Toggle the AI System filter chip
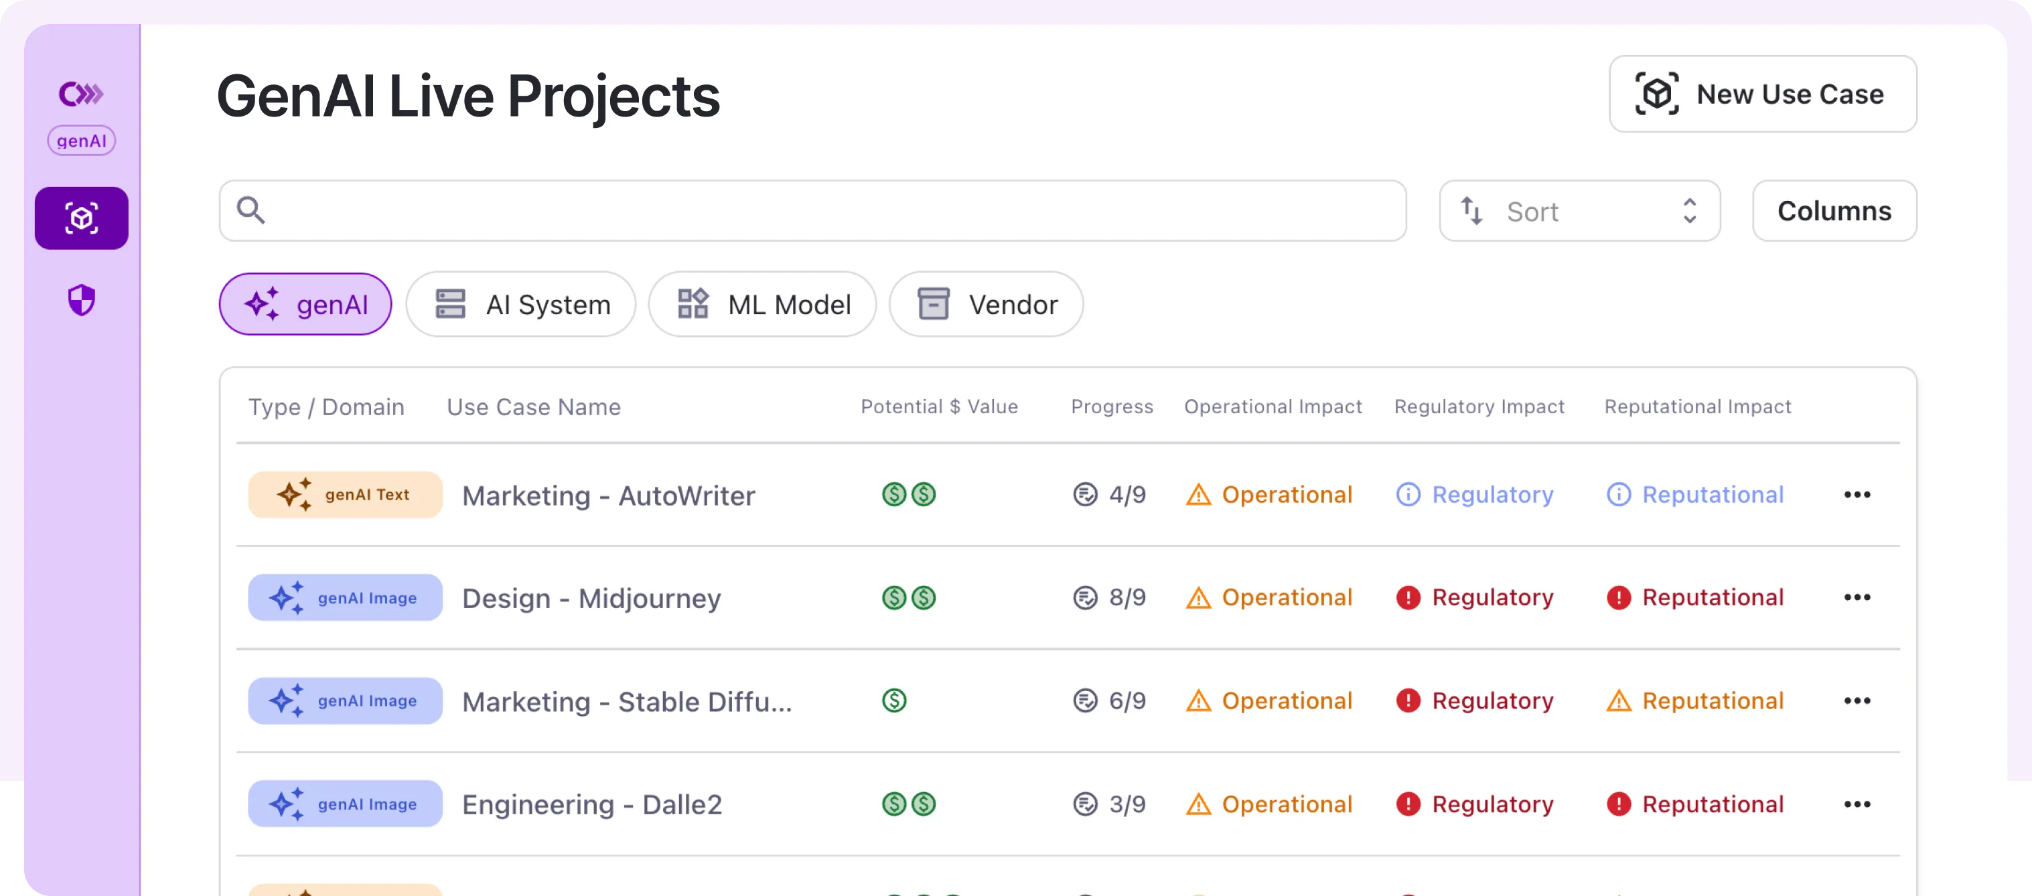 [x=522, y=305]
